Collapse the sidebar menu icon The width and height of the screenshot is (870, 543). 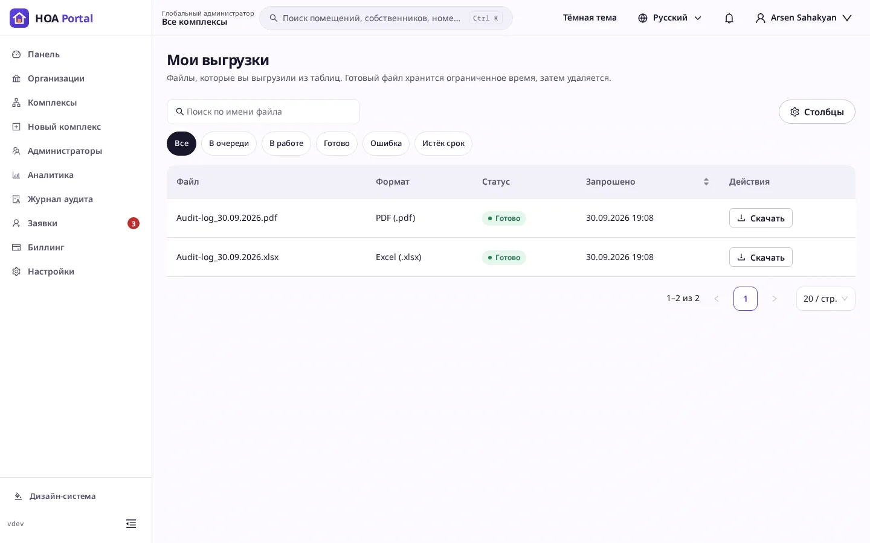pos(131,524)
